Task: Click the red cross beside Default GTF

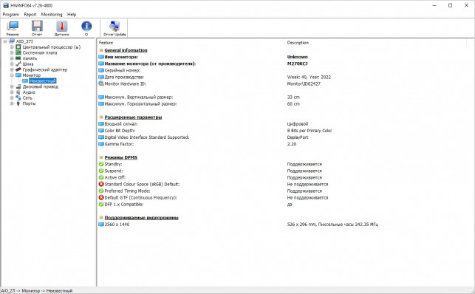Action: (101, 198)
